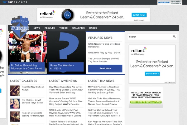Open Will The Wolves Defend Their Titles article
The height and width of the screenshot is (125, 187).
104,113
